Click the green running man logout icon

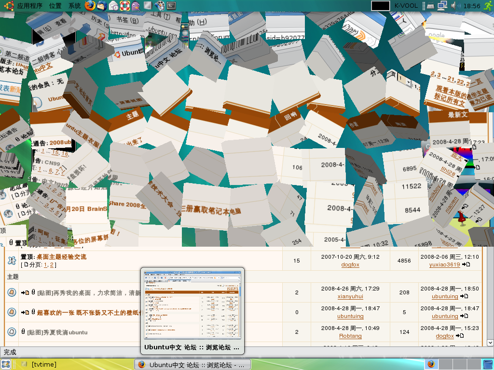[x=487, y=6]
